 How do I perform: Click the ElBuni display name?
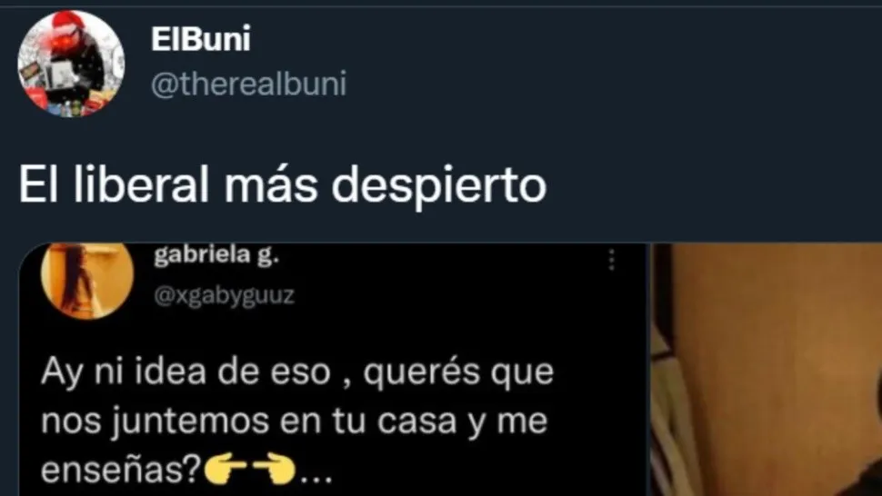pyautogui.click(x=201, y=39)
